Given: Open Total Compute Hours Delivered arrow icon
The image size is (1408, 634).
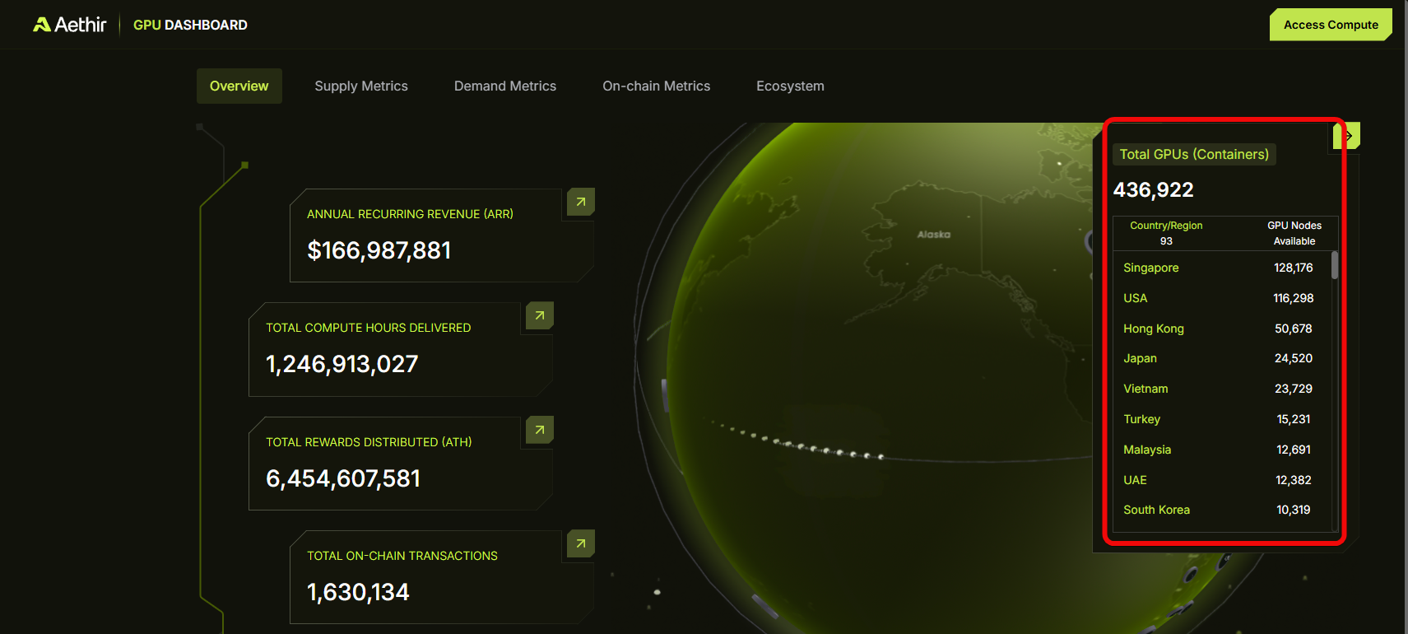Looking at the screenshot, I should pos(540,315).
